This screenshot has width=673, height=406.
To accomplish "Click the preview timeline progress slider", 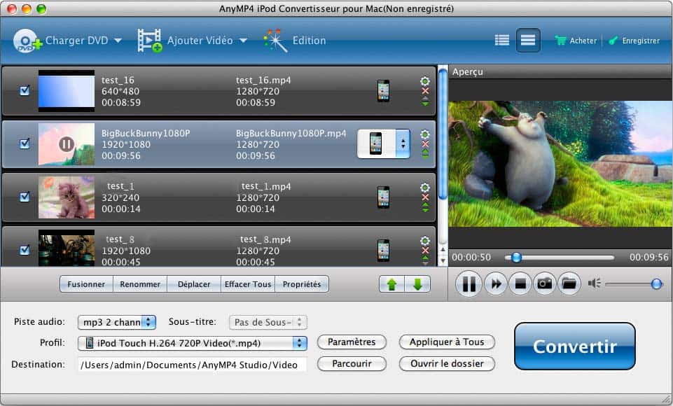I will [560, 258].
